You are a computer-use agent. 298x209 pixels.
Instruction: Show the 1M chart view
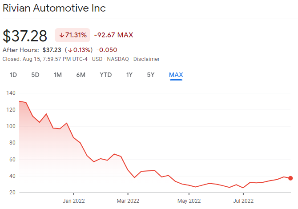pos(57,75)
